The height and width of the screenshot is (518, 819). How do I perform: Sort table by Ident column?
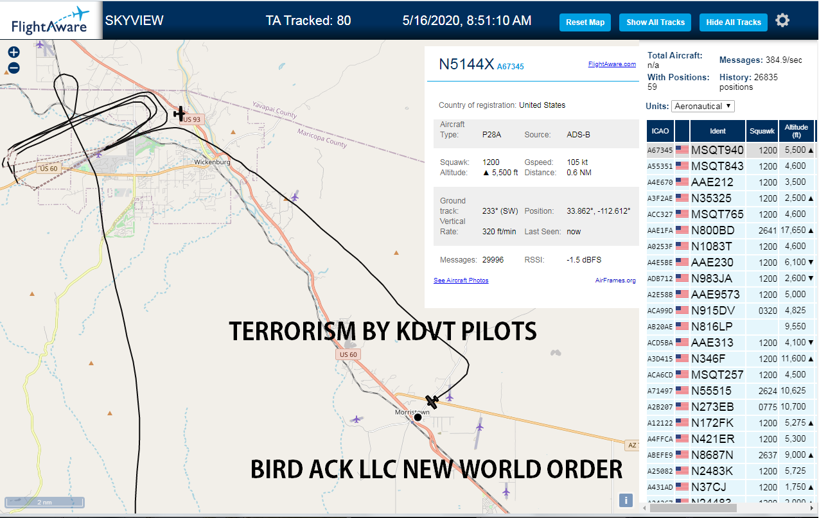pos(718,131)
